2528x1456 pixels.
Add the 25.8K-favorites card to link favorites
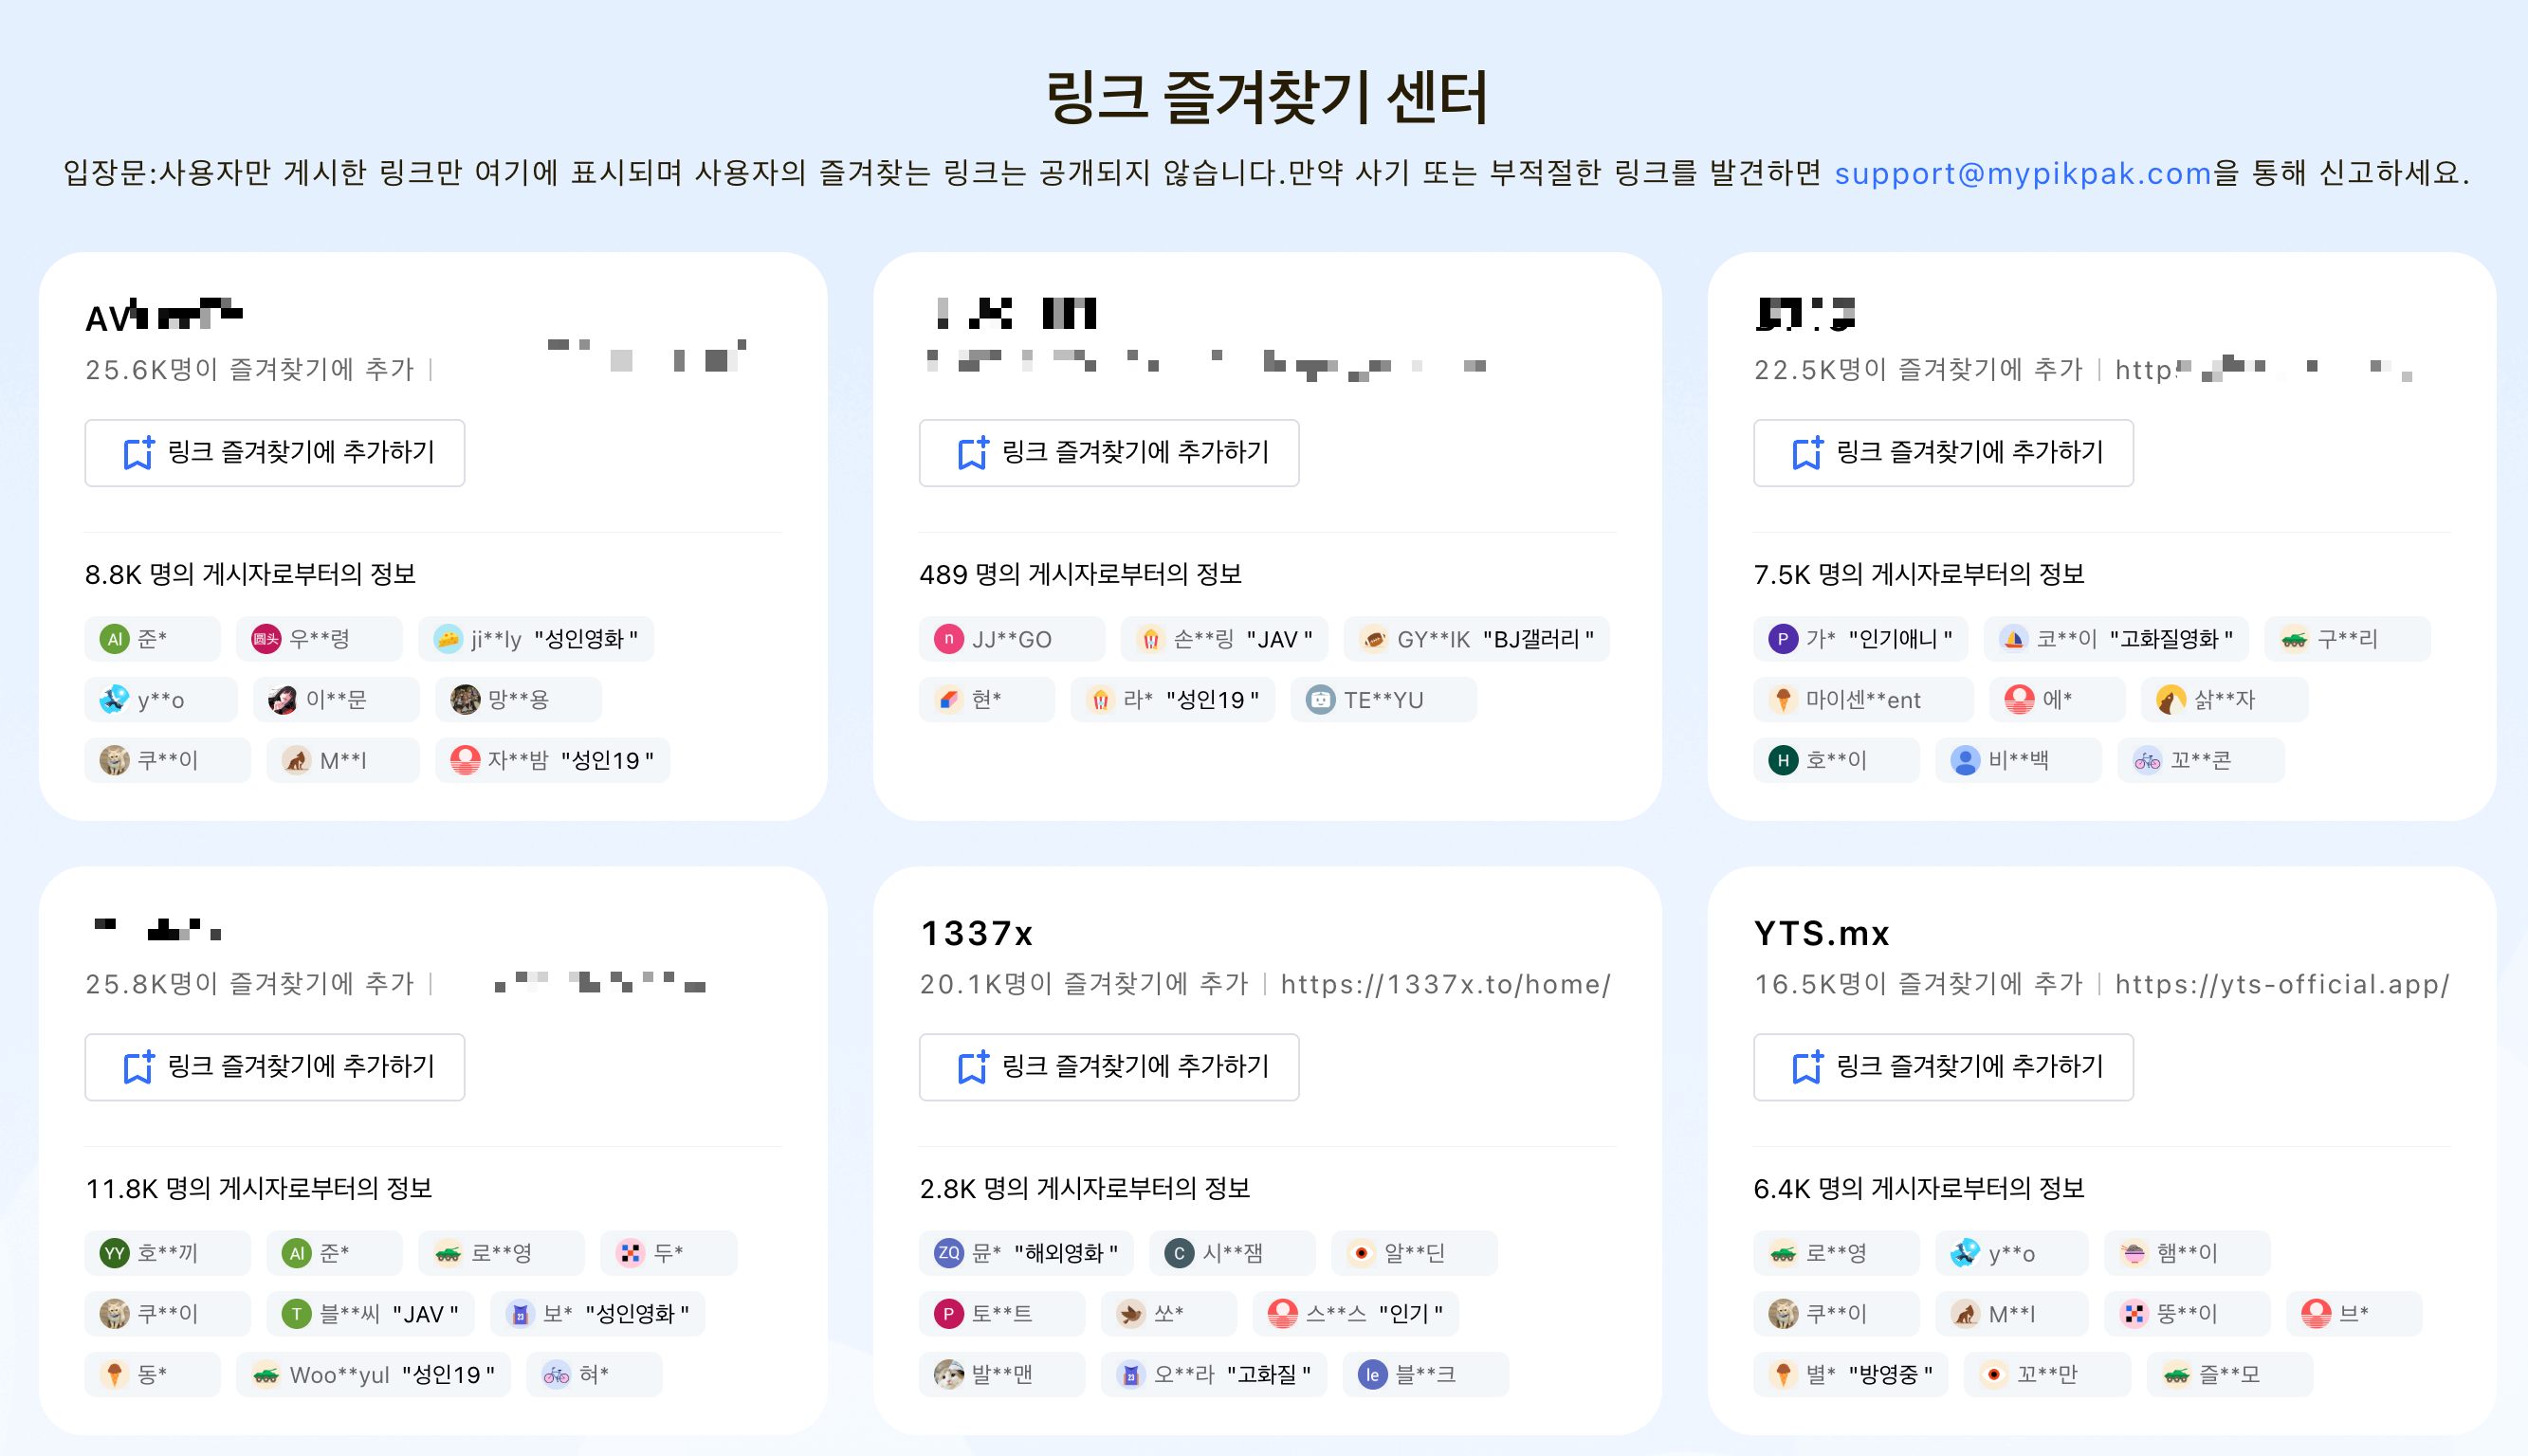click(x=275, y=1067)
